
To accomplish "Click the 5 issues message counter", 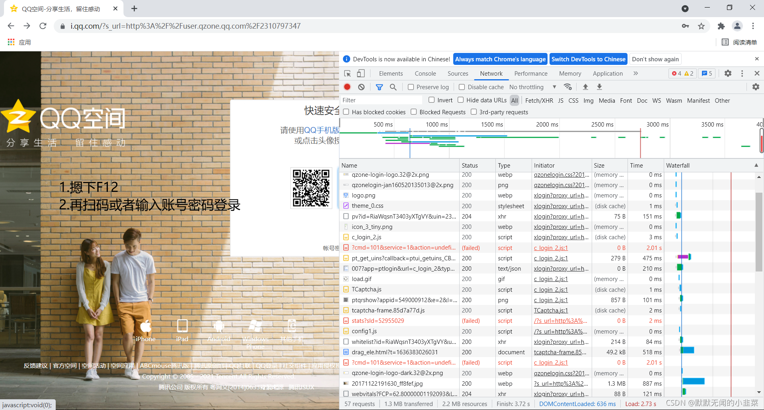I will [707, 73].
